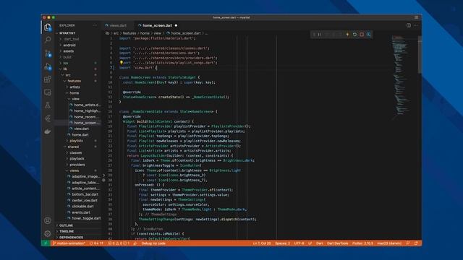Open the Customize Layout icon in the title bar
This screenshot has height=260, width=463.
[417, 17]
